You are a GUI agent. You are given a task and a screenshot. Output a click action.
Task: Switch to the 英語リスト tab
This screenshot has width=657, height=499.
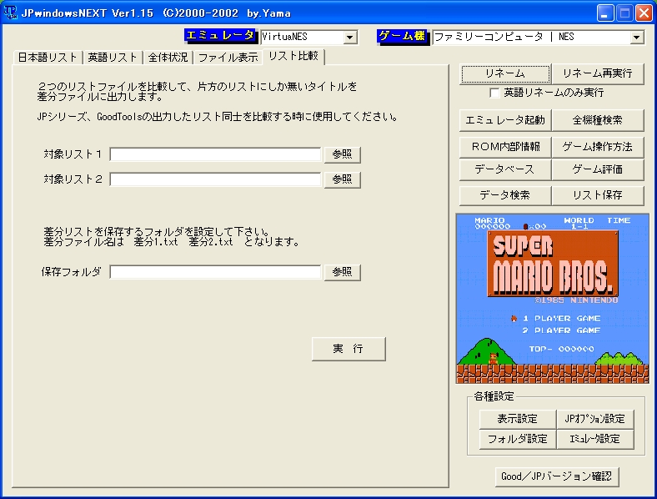point(113,57)
